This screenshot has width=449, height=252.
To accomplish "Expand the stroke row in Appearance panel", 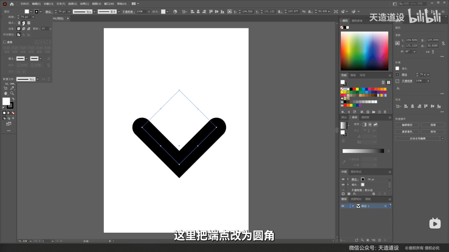I will (x=348, y=179).
